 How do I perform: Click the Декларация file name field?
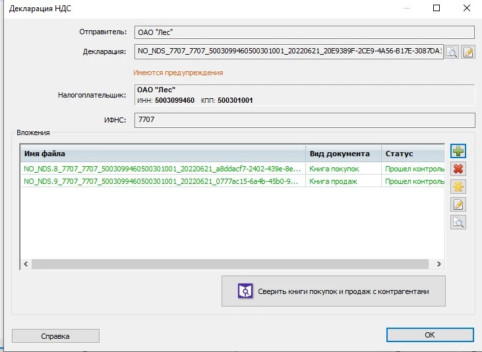coord(289,52)
